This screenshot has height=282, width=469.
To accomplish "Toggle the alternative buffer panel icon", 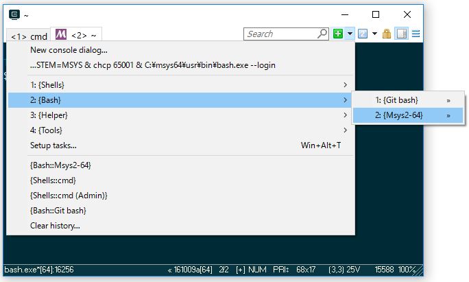I will coord(401,34).
